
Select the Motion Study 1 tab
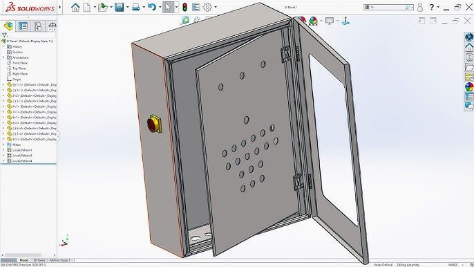click(x=59, y=260)
